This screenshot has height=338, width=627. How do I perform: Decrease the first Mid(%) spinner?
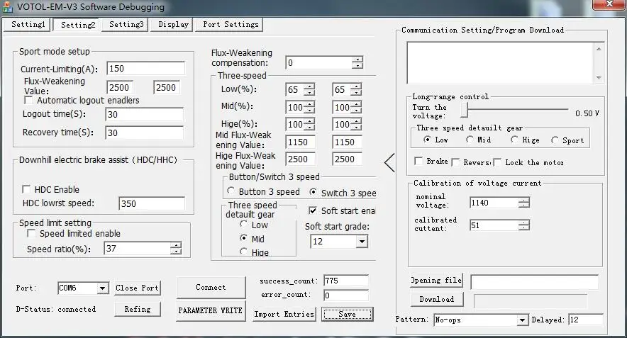(x=309, y=111)
